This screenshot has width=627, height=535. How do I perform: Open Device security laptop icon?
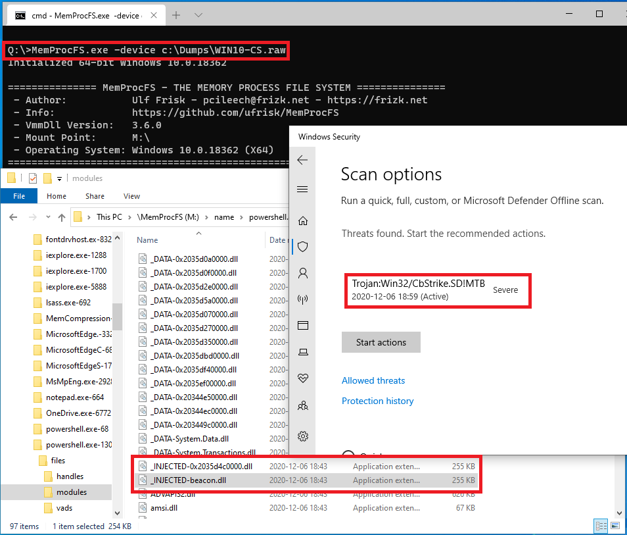click(303, 352)
